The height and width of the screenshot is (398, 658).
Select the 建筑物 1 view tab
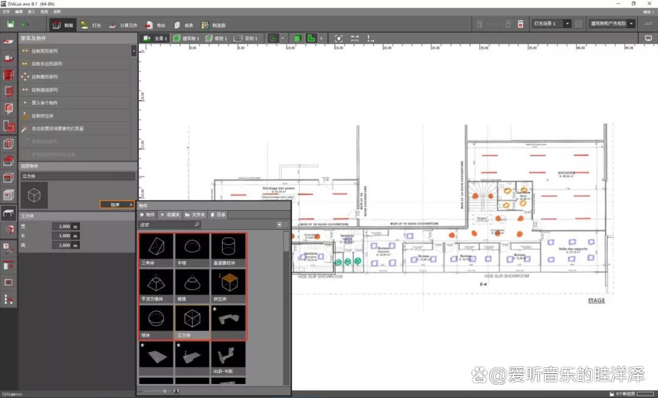186,38
